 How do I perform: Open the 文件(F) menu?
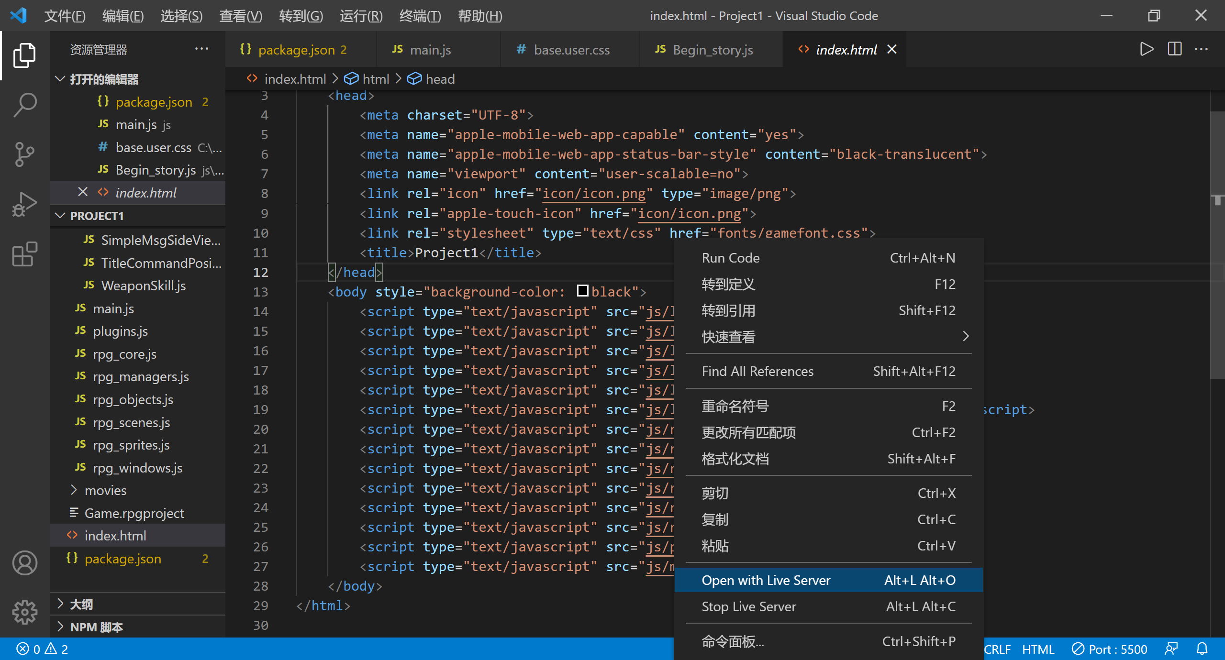[65, 16]
